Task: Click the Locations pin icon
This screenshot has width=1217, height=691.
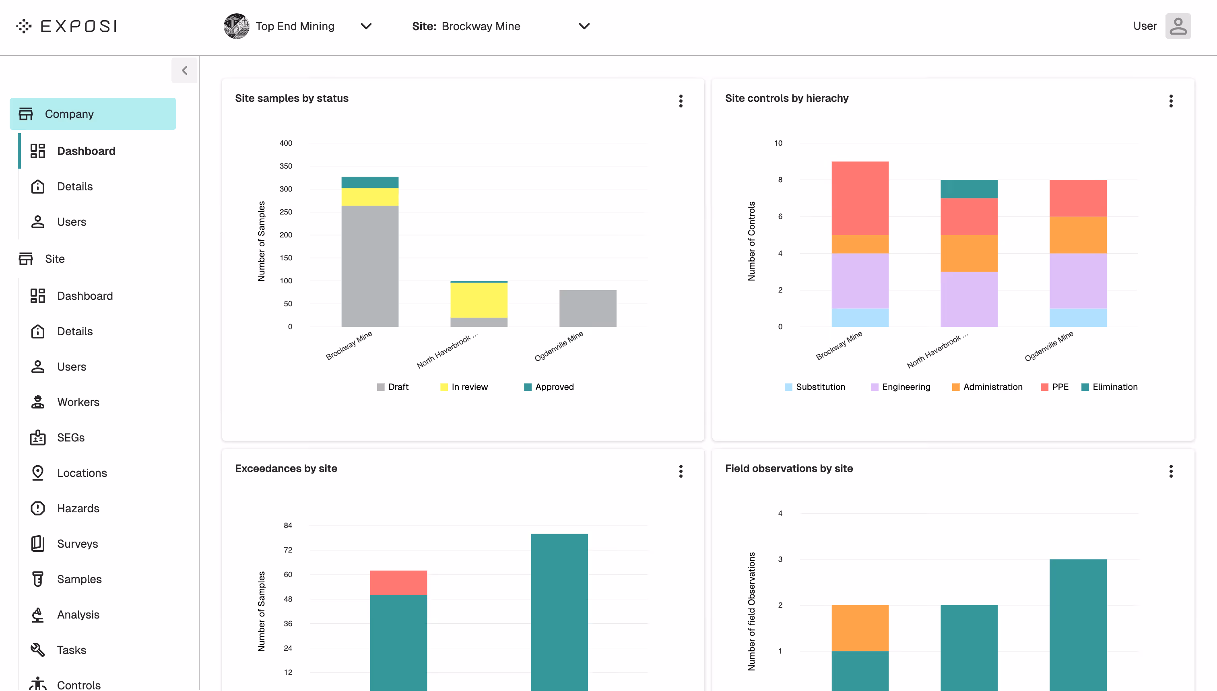Action: point(38,473)
